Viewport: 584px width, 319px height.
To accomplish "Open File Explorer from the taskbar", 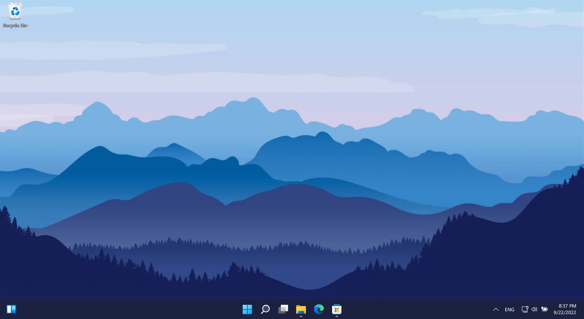I will tap(301, 310).
